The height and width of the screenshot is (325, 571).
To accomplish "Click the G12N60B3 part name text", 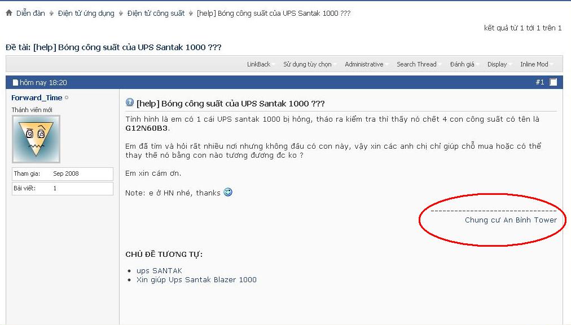I will pos(146,128).
